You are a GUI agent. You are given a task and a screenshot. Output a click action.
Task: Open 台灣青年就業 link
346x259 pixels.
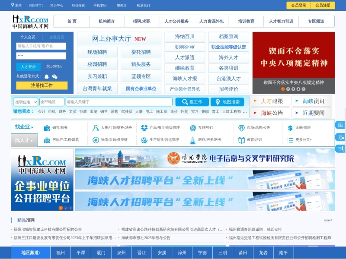pos(97,88)
